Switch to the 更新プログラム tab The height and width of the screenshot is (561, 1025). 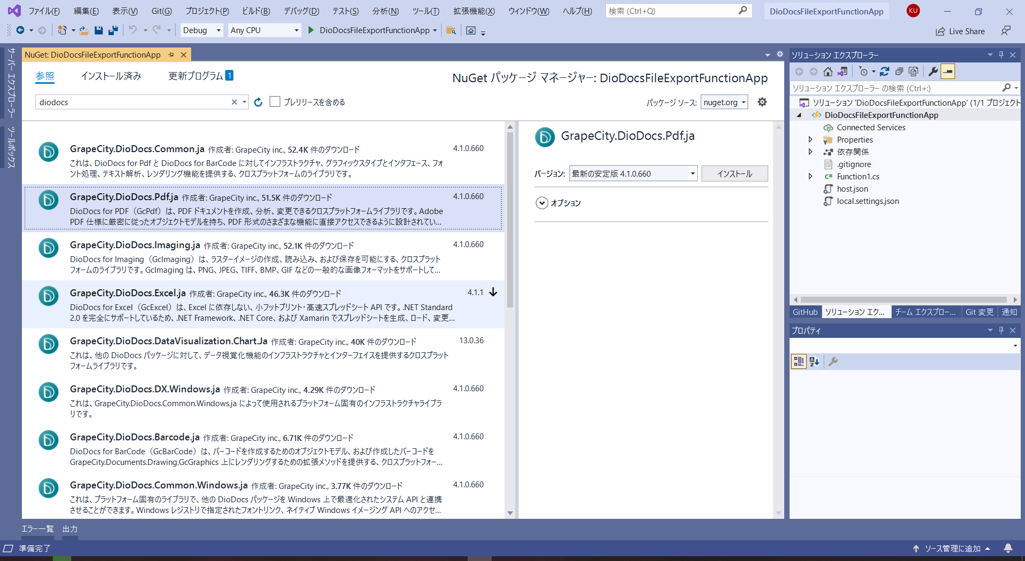(x=201, y=76)
